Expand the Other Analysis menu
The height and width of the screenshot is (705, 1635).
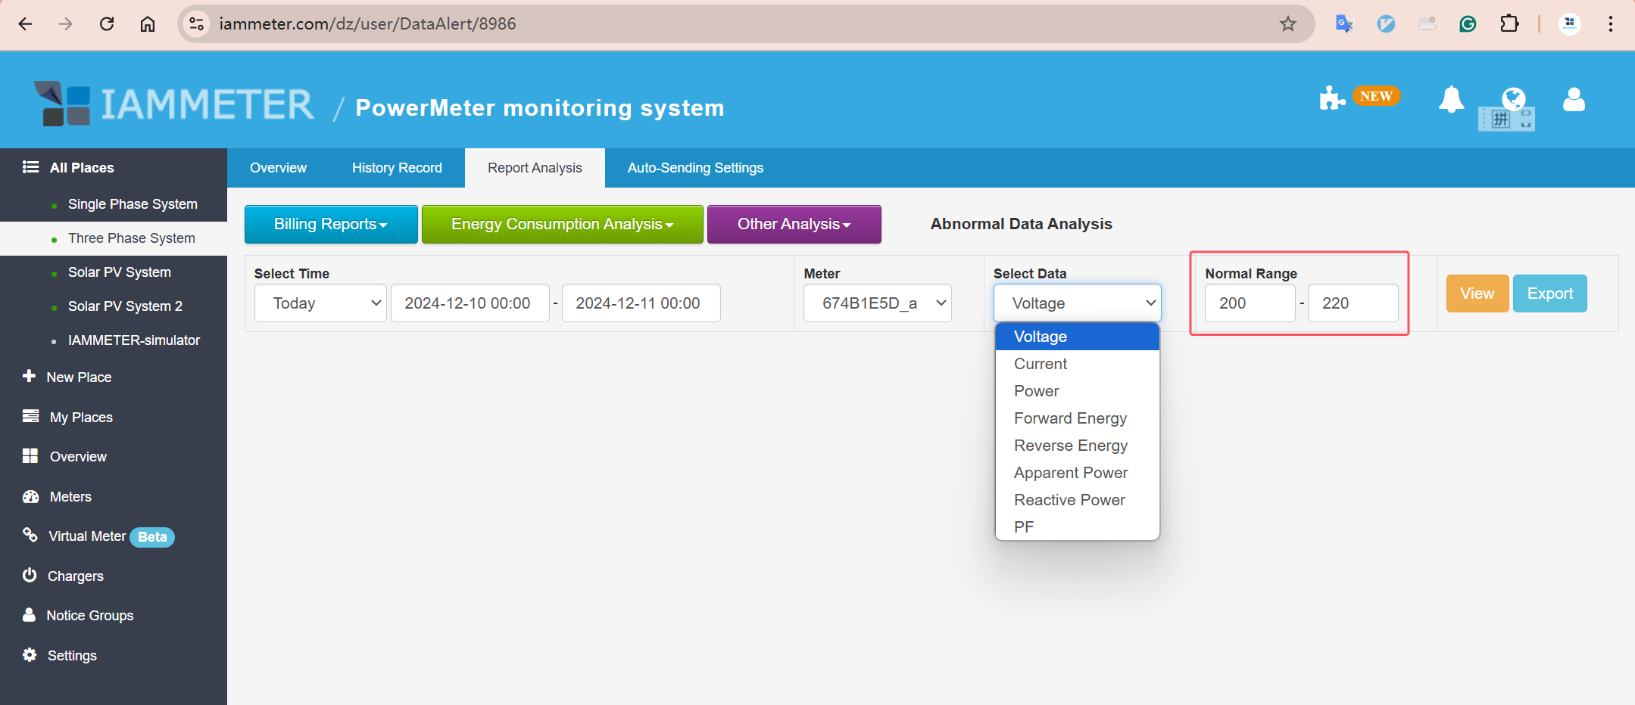[794, 224]
